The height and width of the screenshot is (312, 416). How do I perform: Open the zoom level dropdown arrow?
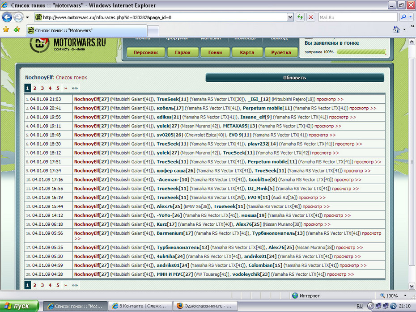[x=405, y=295]
